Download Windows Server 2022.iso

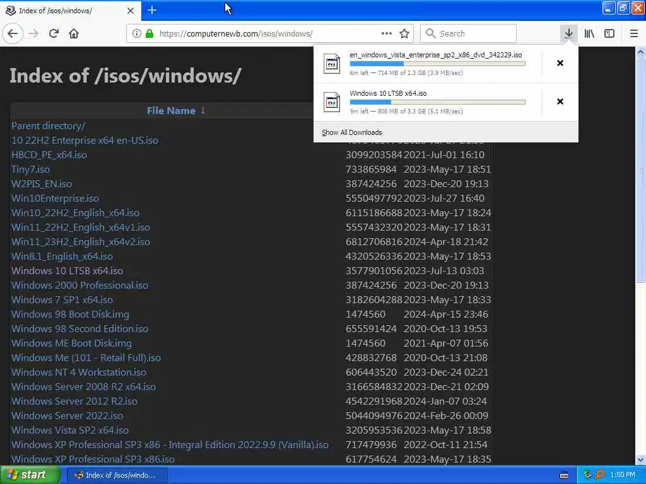(67, 416)
